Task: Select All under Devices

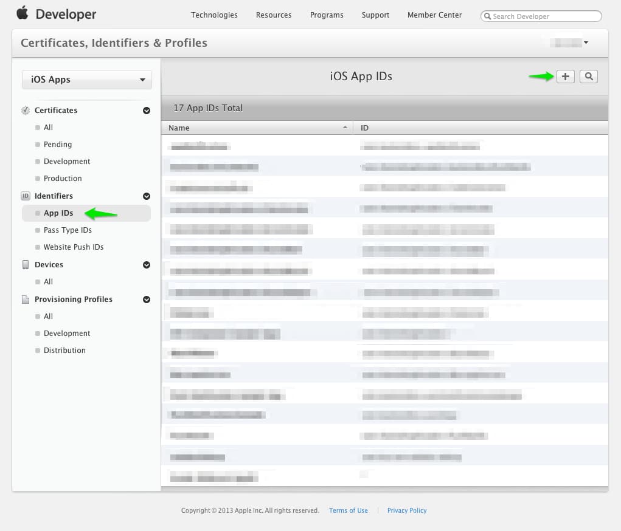Action: tap(48, 282)
